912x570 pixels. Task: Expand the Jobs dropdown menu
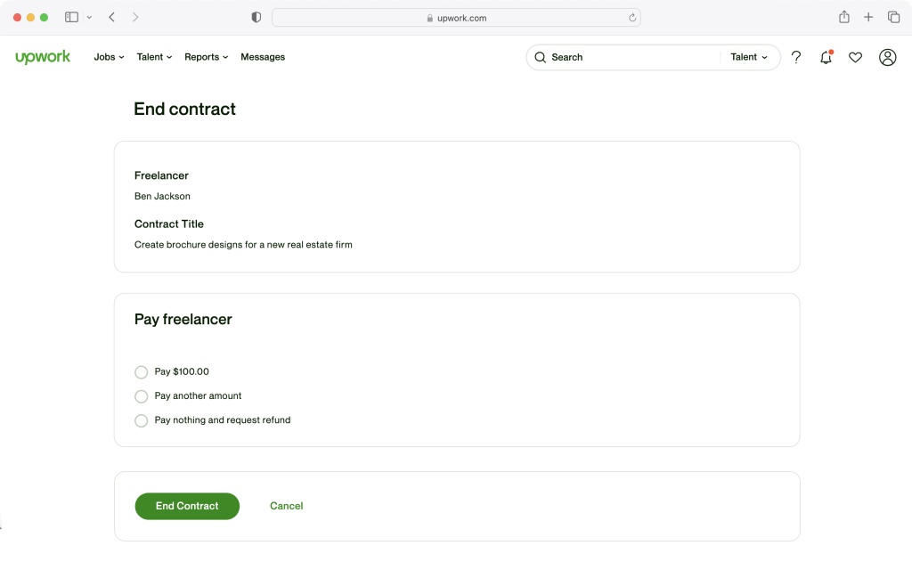click(109, 57)
